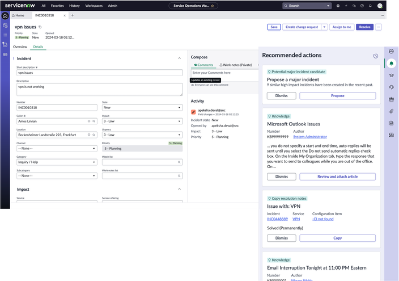
Task: Click Propose for major incident
Action: pyautogui.click(x=338, y=95)
